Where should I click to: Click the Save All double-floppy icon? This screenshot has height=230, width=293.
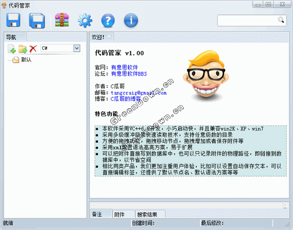click(x=37, y=20)
